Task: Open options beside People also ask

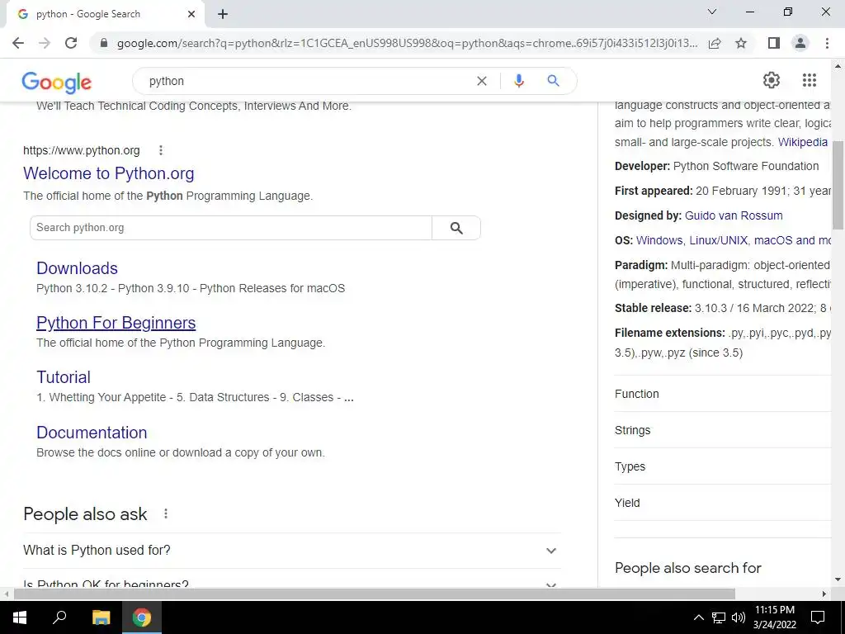Action: (x=166, y=513)
